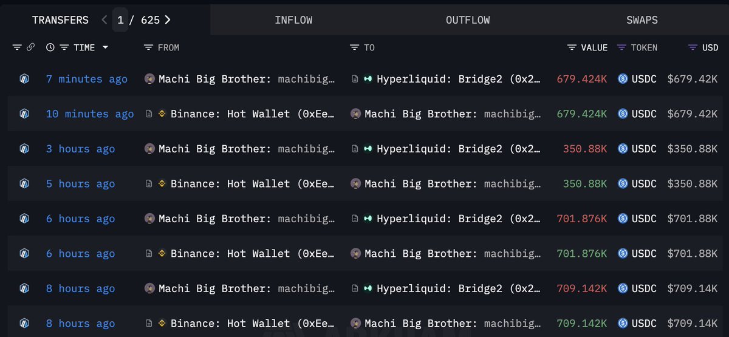Click the clock icon beside TIME header
This screenshot has height=337, width=729.
pos(50,47)
